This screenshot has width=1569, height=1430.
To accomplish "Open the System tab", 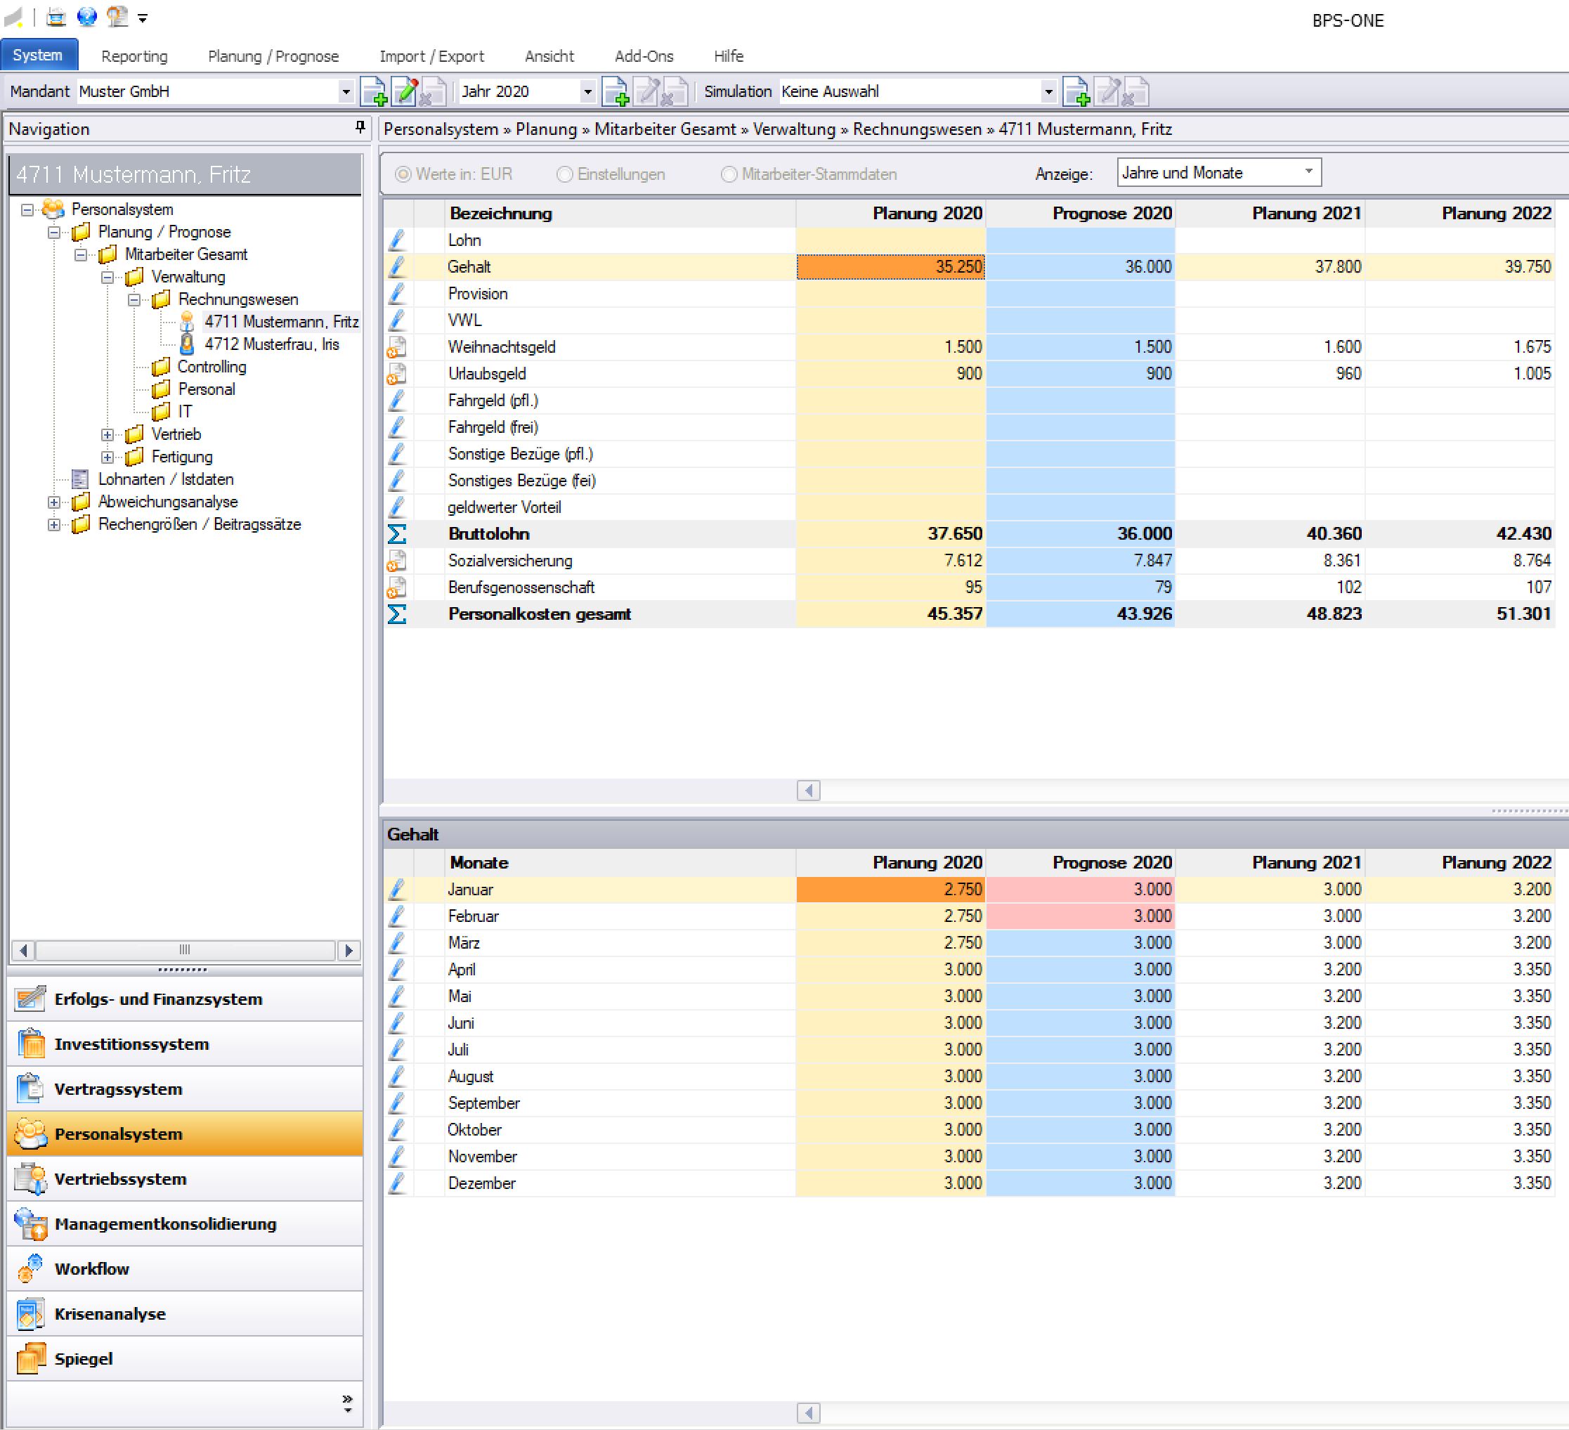I will tap(38, 56).
